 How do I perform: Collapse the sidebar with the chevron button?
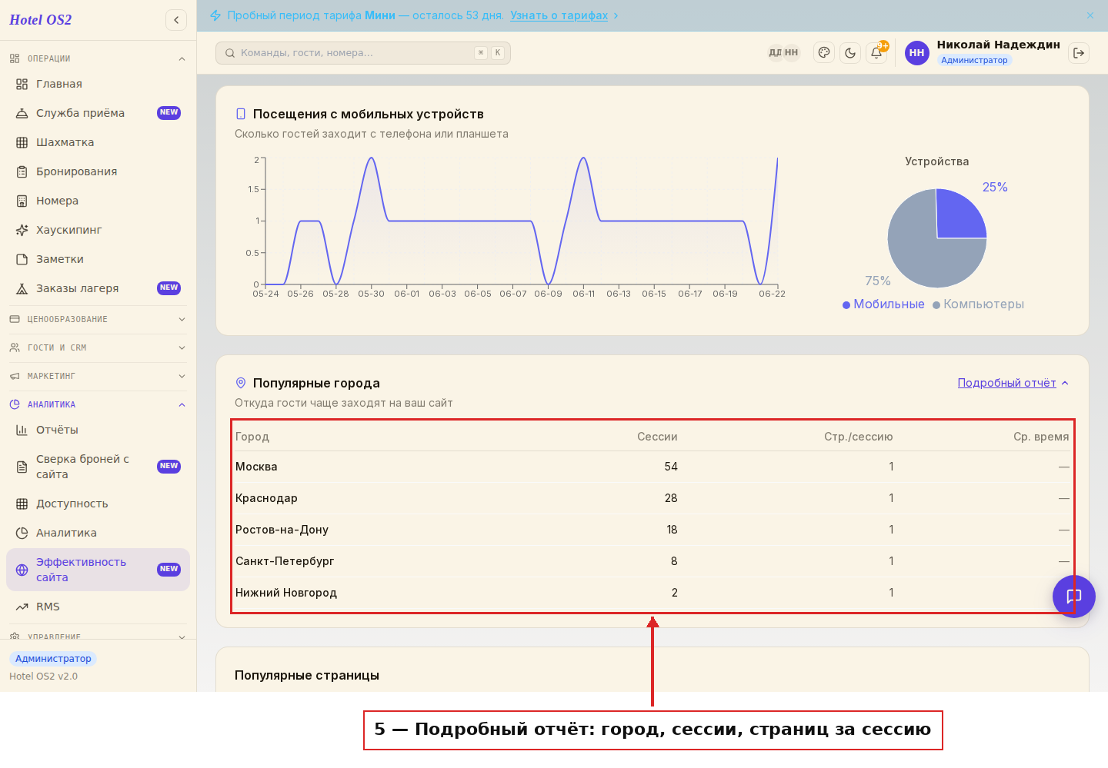[x=176, y=20]
